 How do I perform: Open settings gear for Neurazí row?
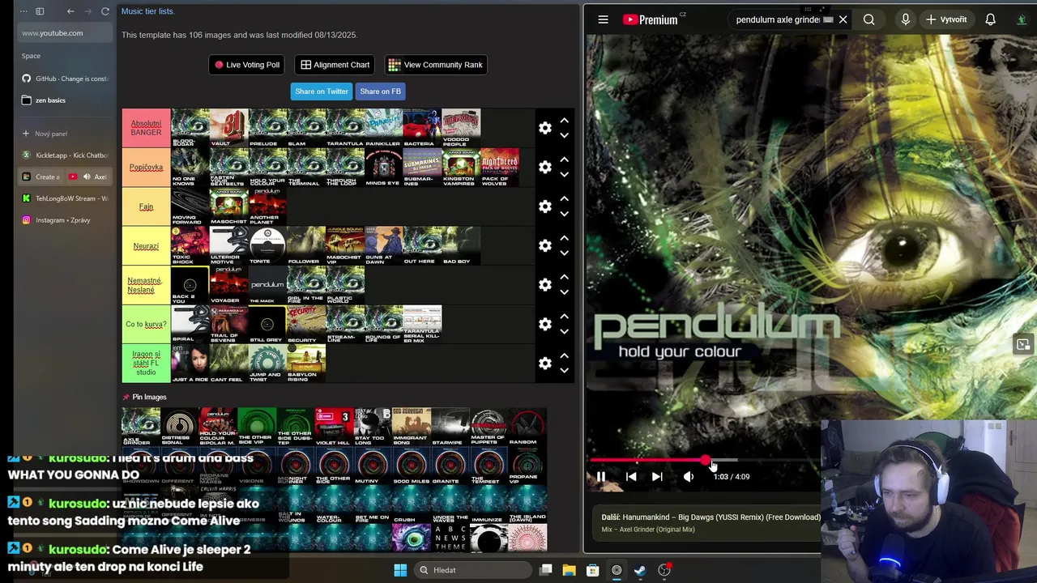click(x=545, y=245)
